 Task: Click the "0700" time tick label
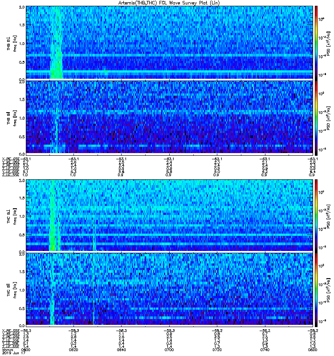[169, 350]
